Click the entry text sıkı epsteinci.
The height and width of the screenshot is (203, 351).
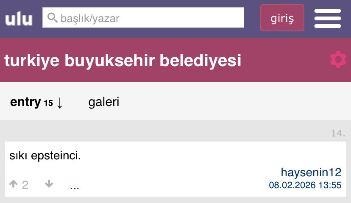(x=45, y=156)
